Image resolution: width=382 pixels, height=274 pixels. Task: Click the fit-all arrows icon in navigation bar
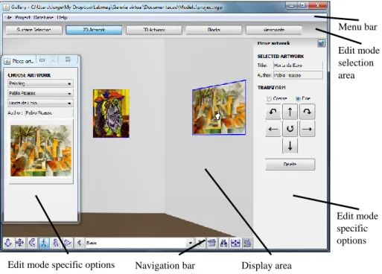tap(235, 243)
